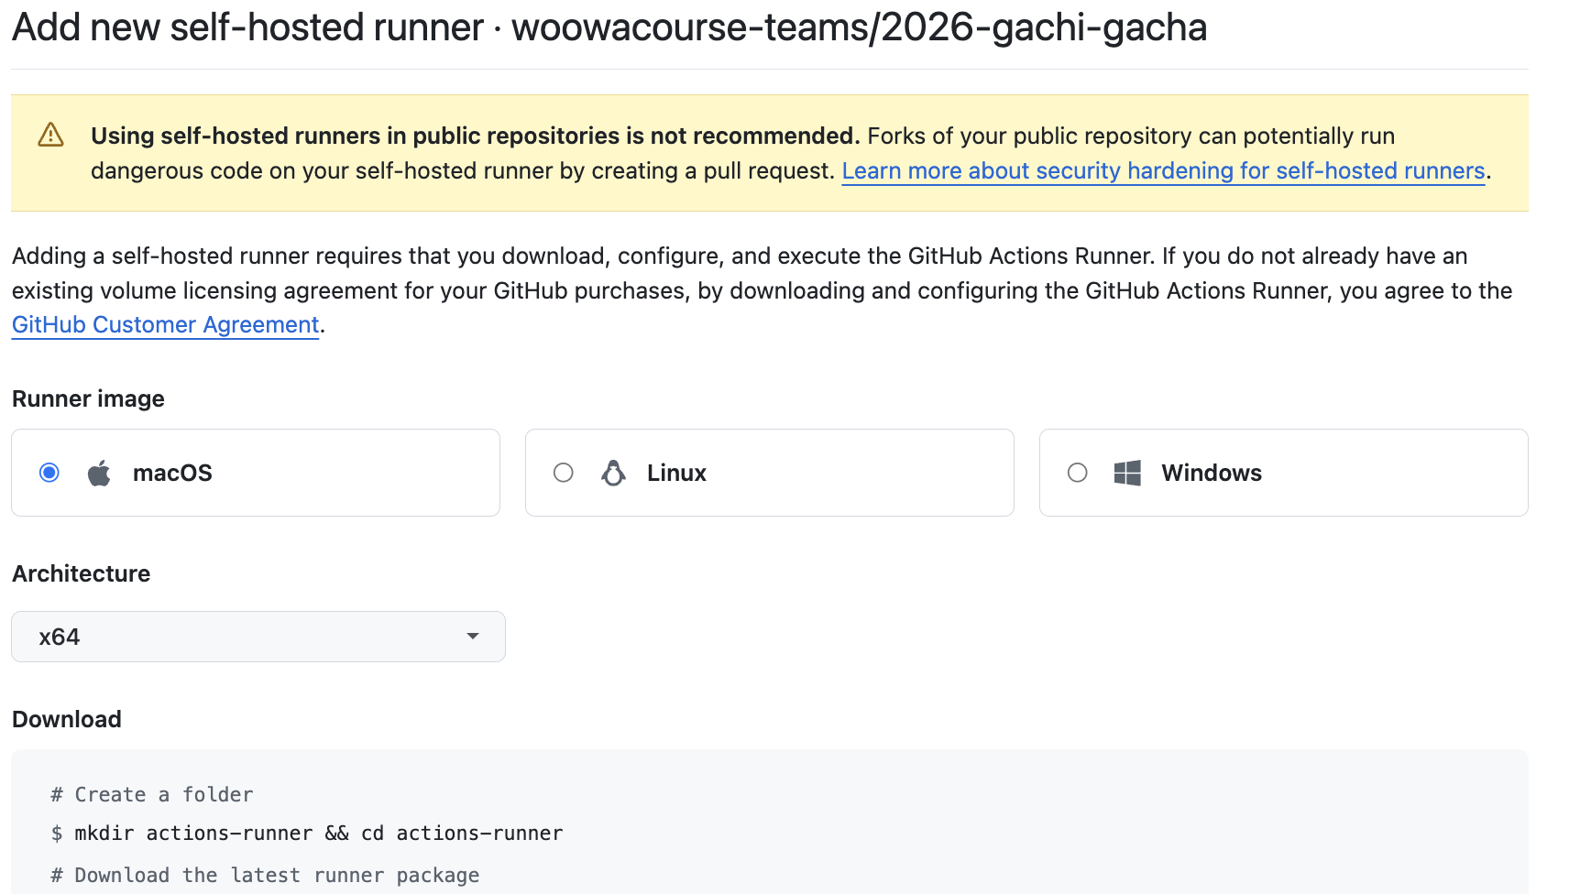
Task: Select the macOS runner image radio button
Action: click(x=49, y=473)
